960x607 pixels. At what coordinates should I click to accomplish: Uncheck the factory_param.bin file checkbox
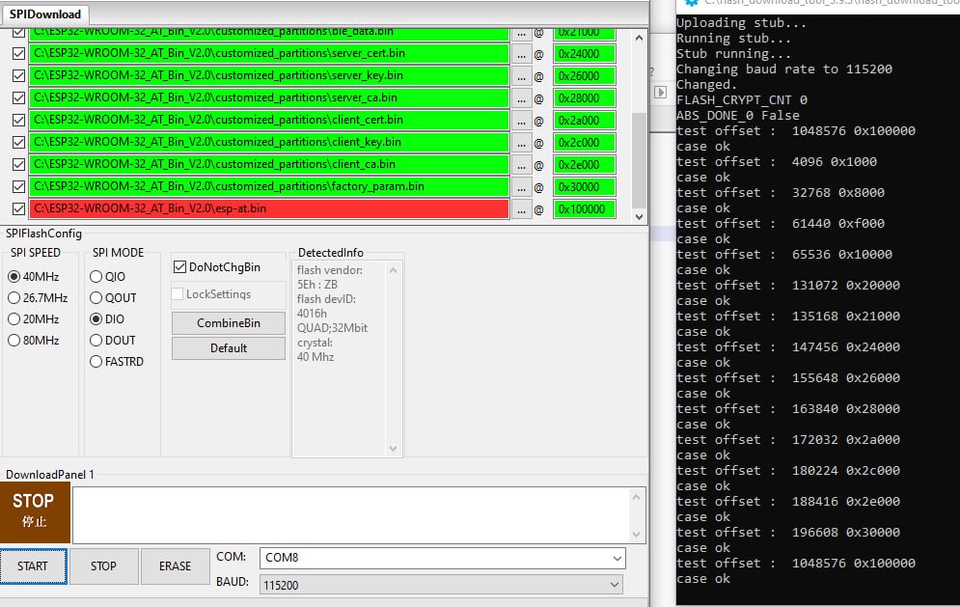coord(19,186)
